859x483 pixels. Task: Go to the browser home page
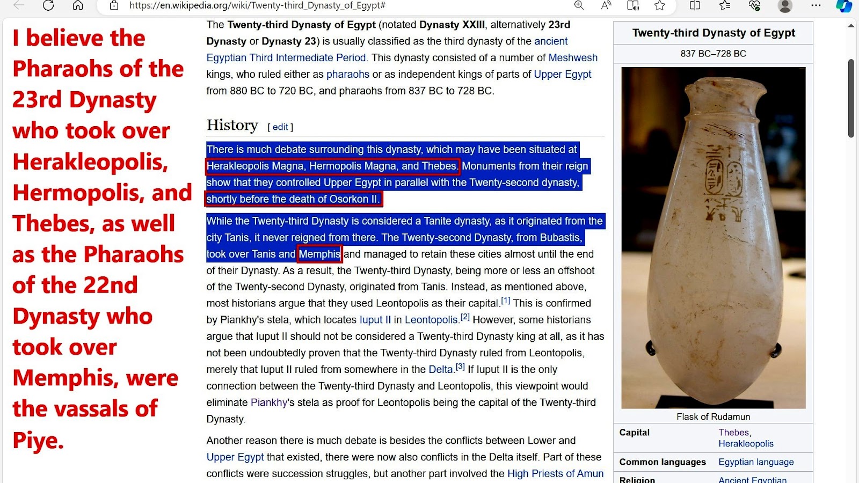tap(78, 5)
